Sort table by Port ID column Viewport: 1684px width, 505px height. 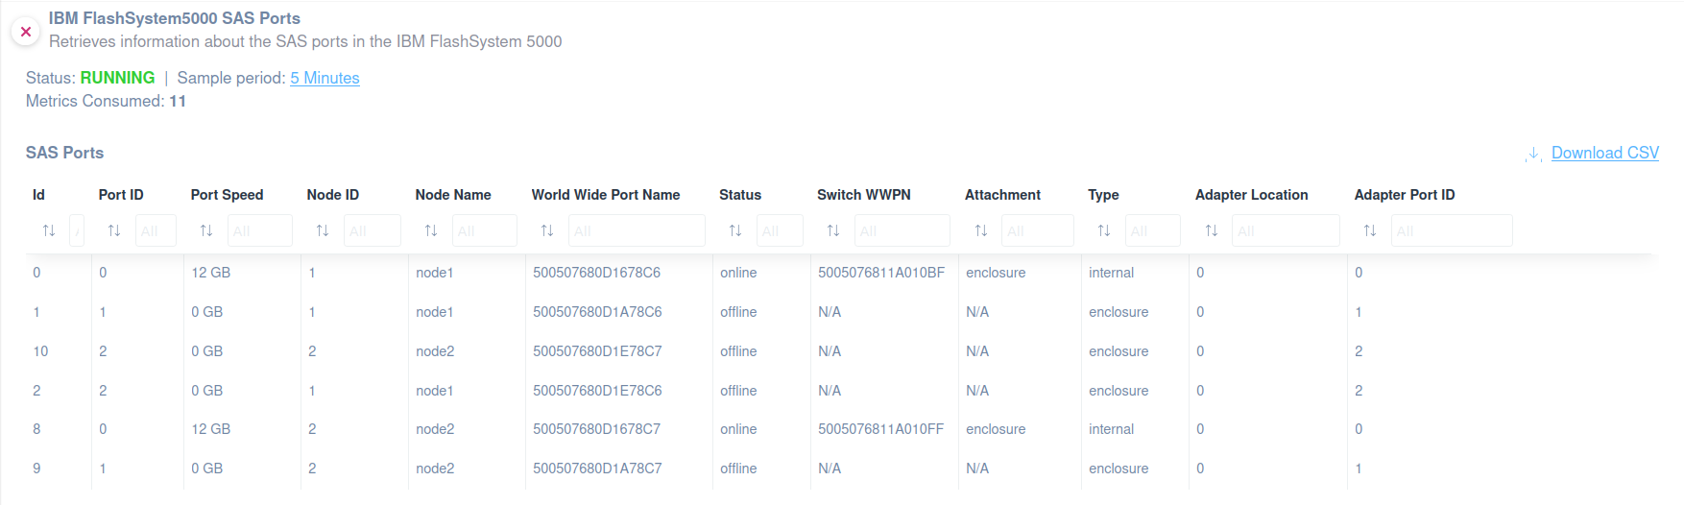click(114, 230)
